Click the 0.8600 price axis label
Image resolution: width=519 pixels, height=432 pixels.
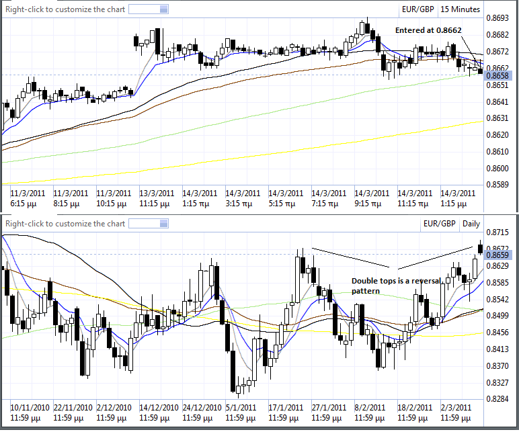point(497,169)
